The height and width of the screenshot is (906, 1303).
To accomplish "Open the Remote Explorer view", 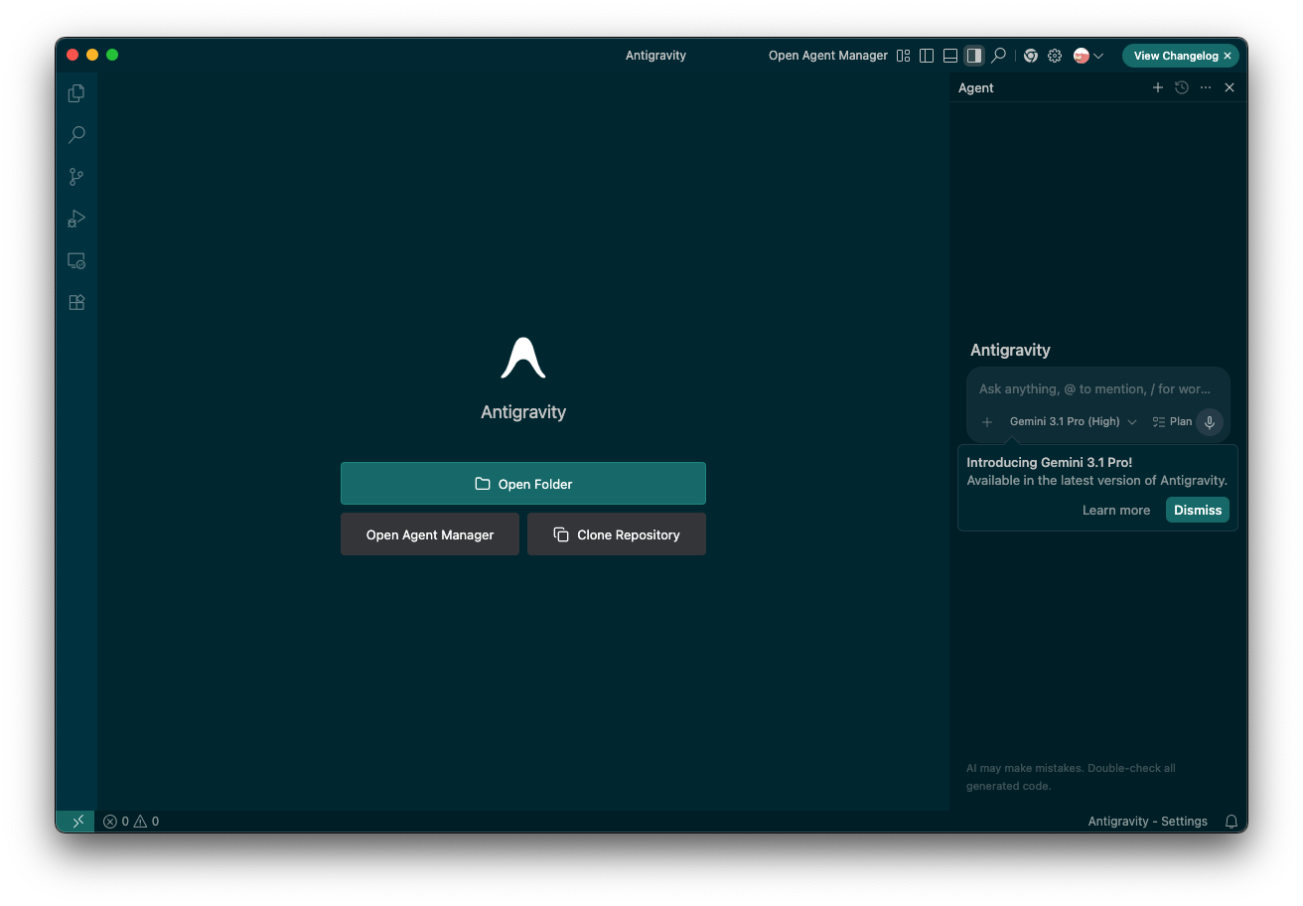I will pos(76,260).
